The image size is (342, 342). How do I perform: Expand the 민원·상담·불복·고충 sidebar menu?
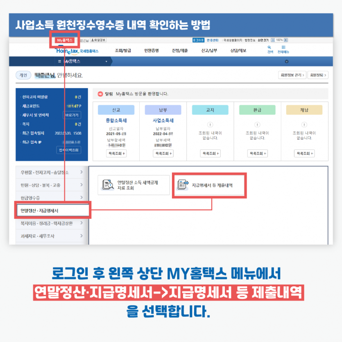point(82,185)
